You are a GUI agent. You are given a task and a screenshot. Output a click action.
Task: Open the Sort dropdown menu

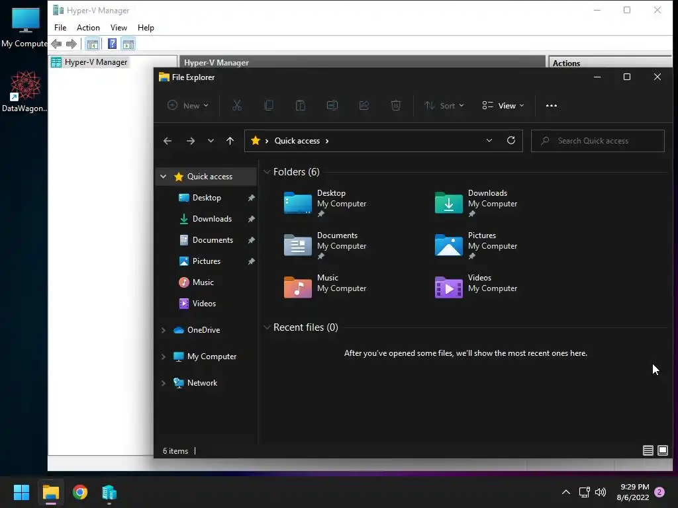(x=444, y=105)
